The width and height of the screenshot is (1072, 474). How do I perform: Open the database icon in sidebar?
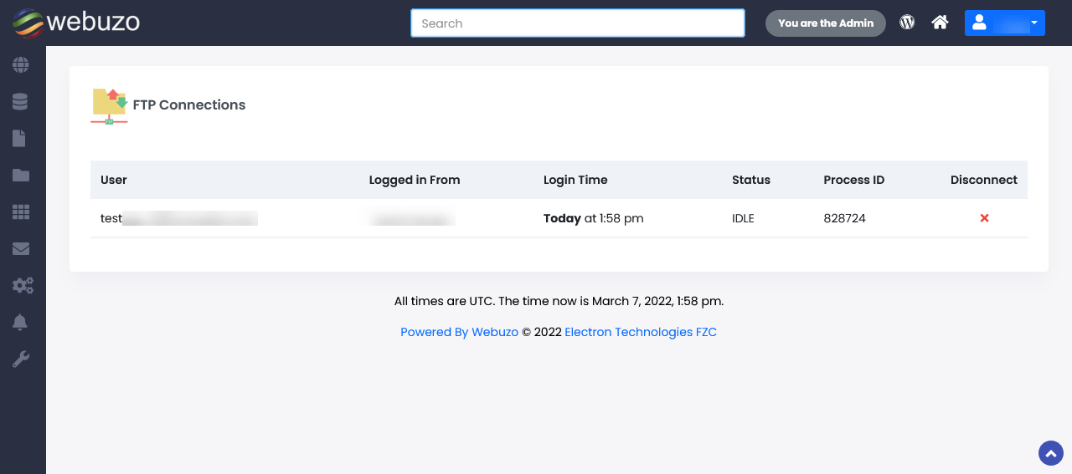coord(21,102)
